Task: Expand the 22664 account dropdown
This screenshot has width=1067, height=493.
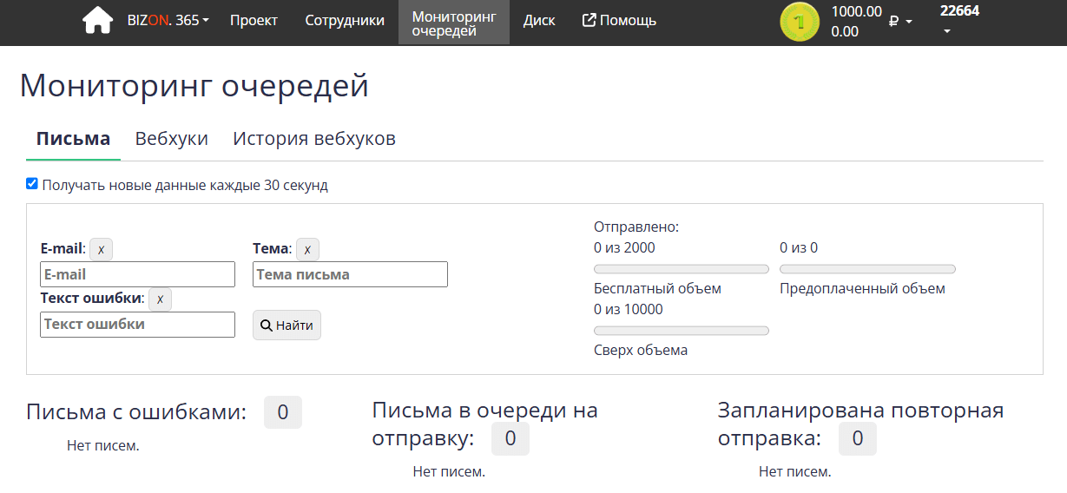Action: click(x=958, y=20)
